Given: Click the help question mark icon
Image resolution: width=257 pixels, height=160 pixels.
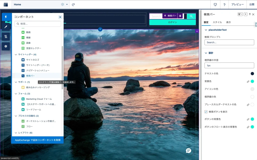Looking at the screenshot, I should coord(224,4).
